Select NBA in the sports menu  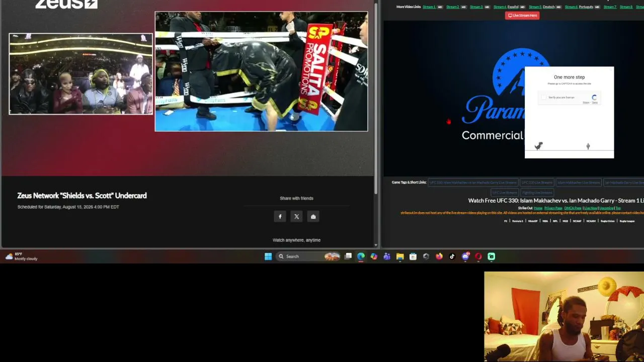tap(545, 221)
